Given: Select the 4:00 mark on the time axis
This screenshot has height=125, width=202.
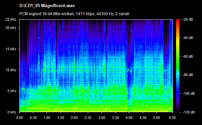Looking at the screenshot, I should click(x=129, y=118).
